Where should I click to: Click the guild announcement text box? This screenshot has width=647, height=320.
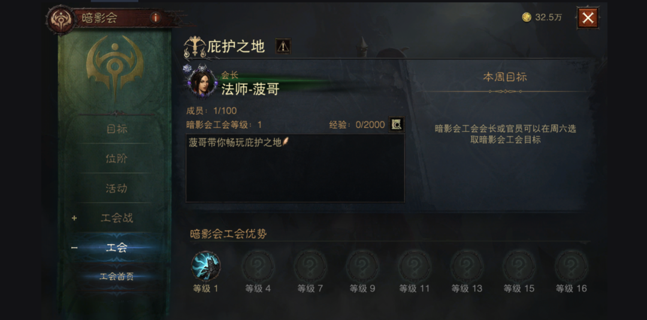click(x=295, y=168)
